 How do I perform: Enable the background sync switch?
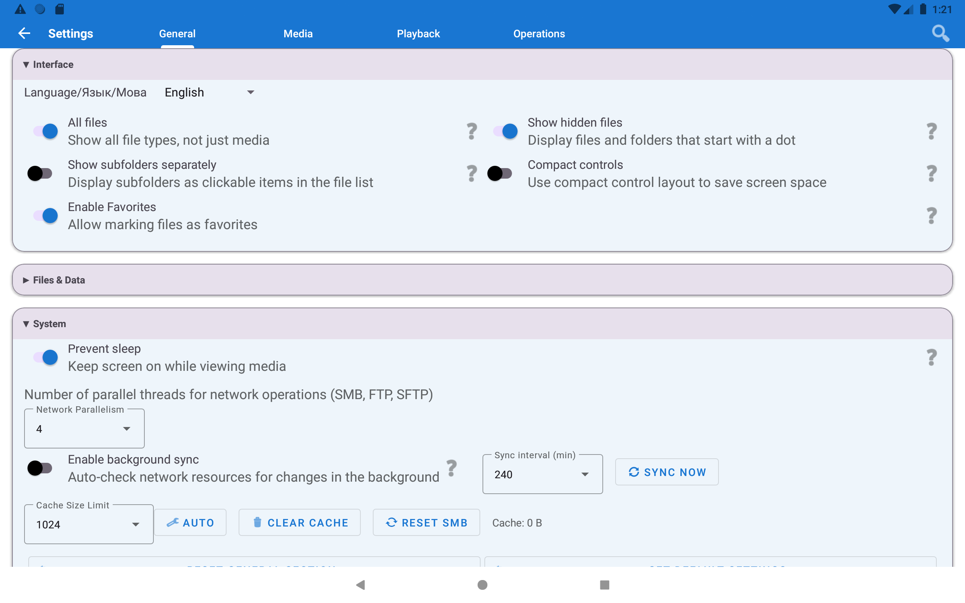(40, 468)
